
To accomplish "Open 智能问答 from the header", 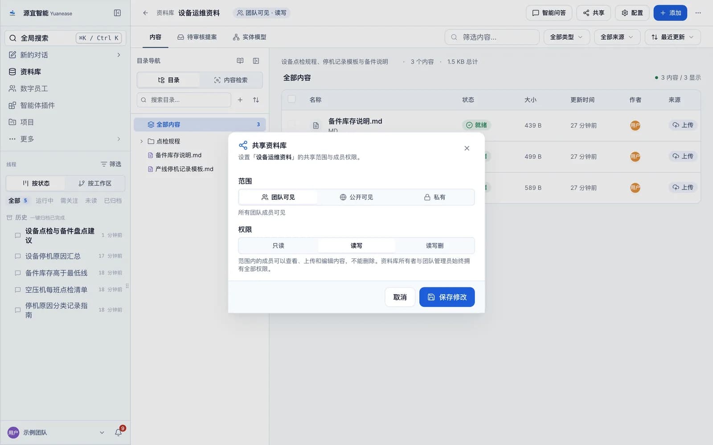I will [x=549, y=13].
